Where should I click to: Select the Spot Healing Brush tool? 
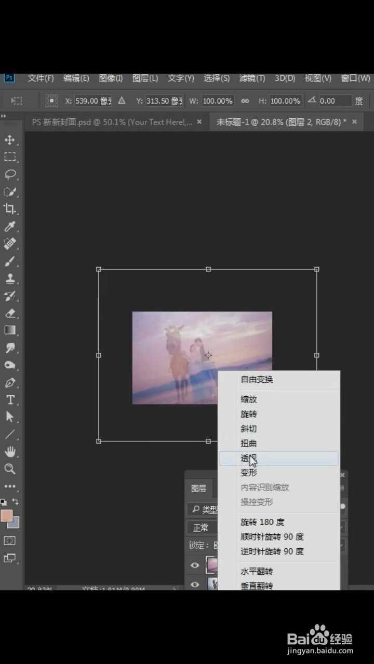pyautogui.click(x=10, y=243)
